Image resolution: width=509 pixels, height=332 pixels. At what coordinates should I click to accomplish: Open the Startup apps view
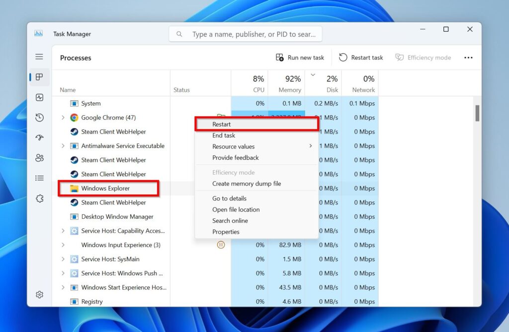39,137
